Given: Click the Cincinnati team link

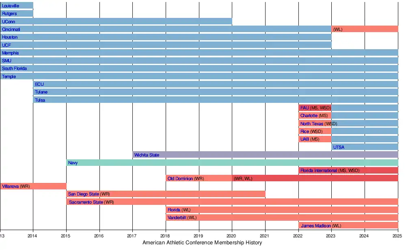Looking at the screenshot, I should (x=11, y=29).
